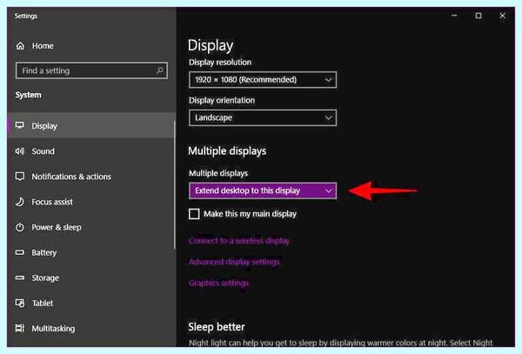
Task: Click the Focus assist moon icon
Action: (x=20, y=202)
